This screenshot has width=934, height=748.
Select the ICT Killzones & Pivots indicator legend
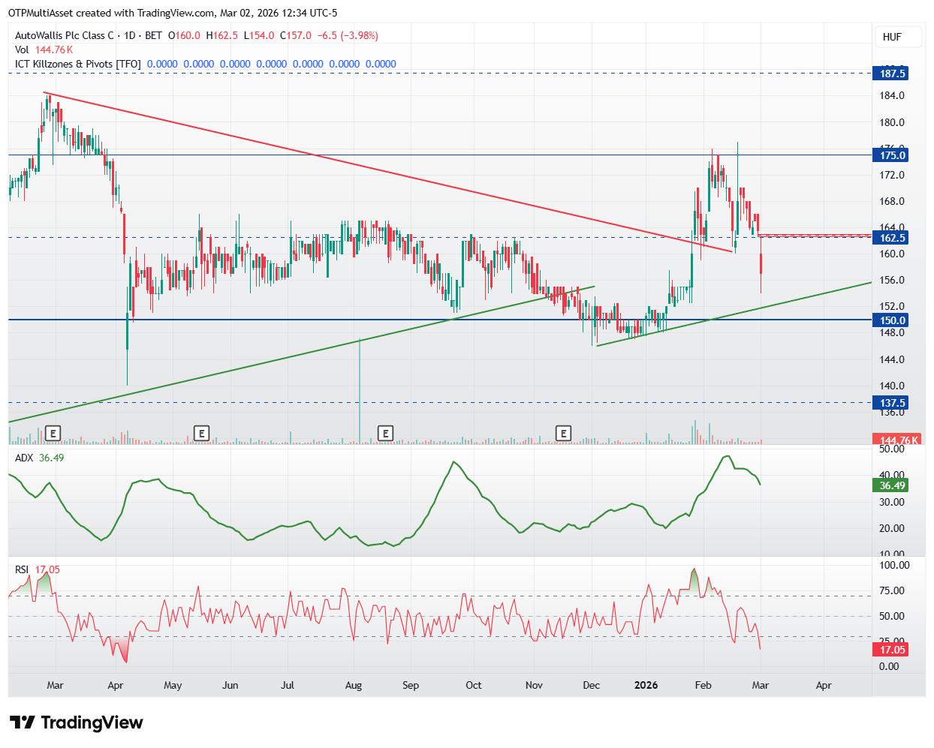pos(78,64)
